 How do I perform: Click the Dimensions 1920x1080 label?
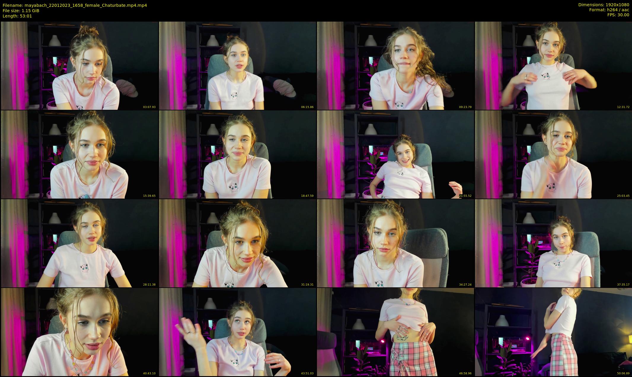tap(604, 5)
